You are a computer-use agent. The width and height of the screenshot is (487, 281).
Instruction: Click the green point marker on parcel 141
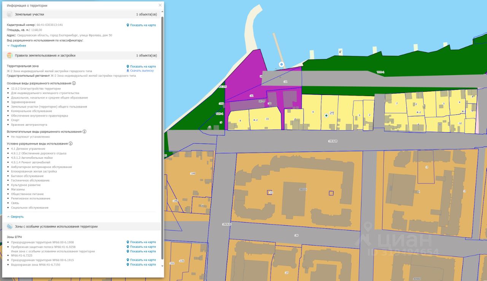point(326,115)
